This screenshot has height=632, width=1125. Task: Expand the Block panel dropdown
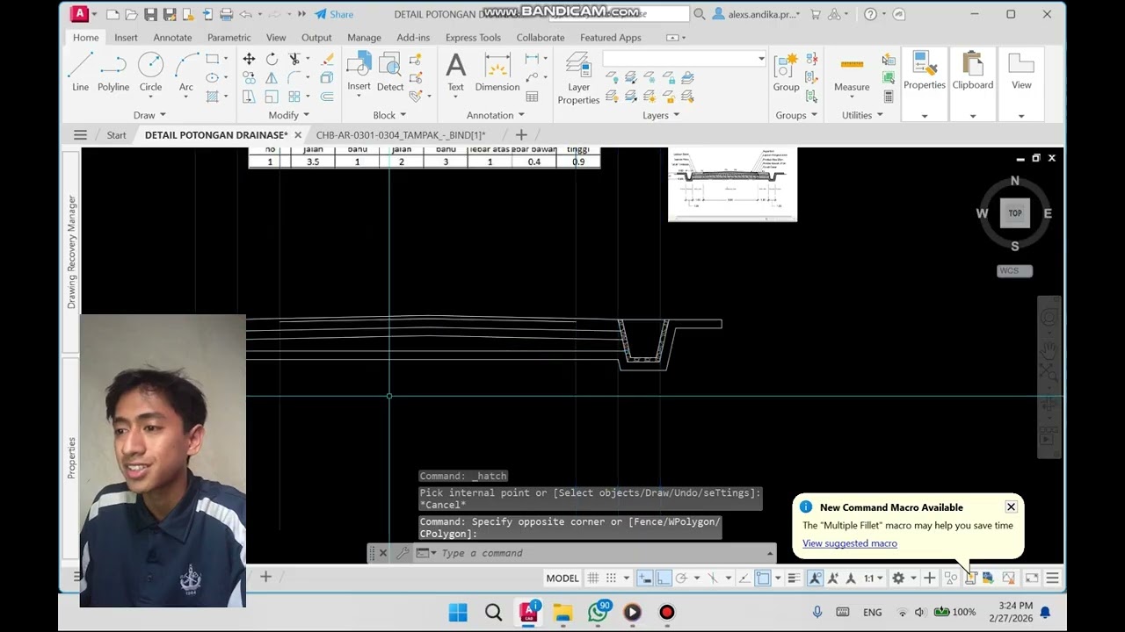pyautogui.click(x=389, y=115)
